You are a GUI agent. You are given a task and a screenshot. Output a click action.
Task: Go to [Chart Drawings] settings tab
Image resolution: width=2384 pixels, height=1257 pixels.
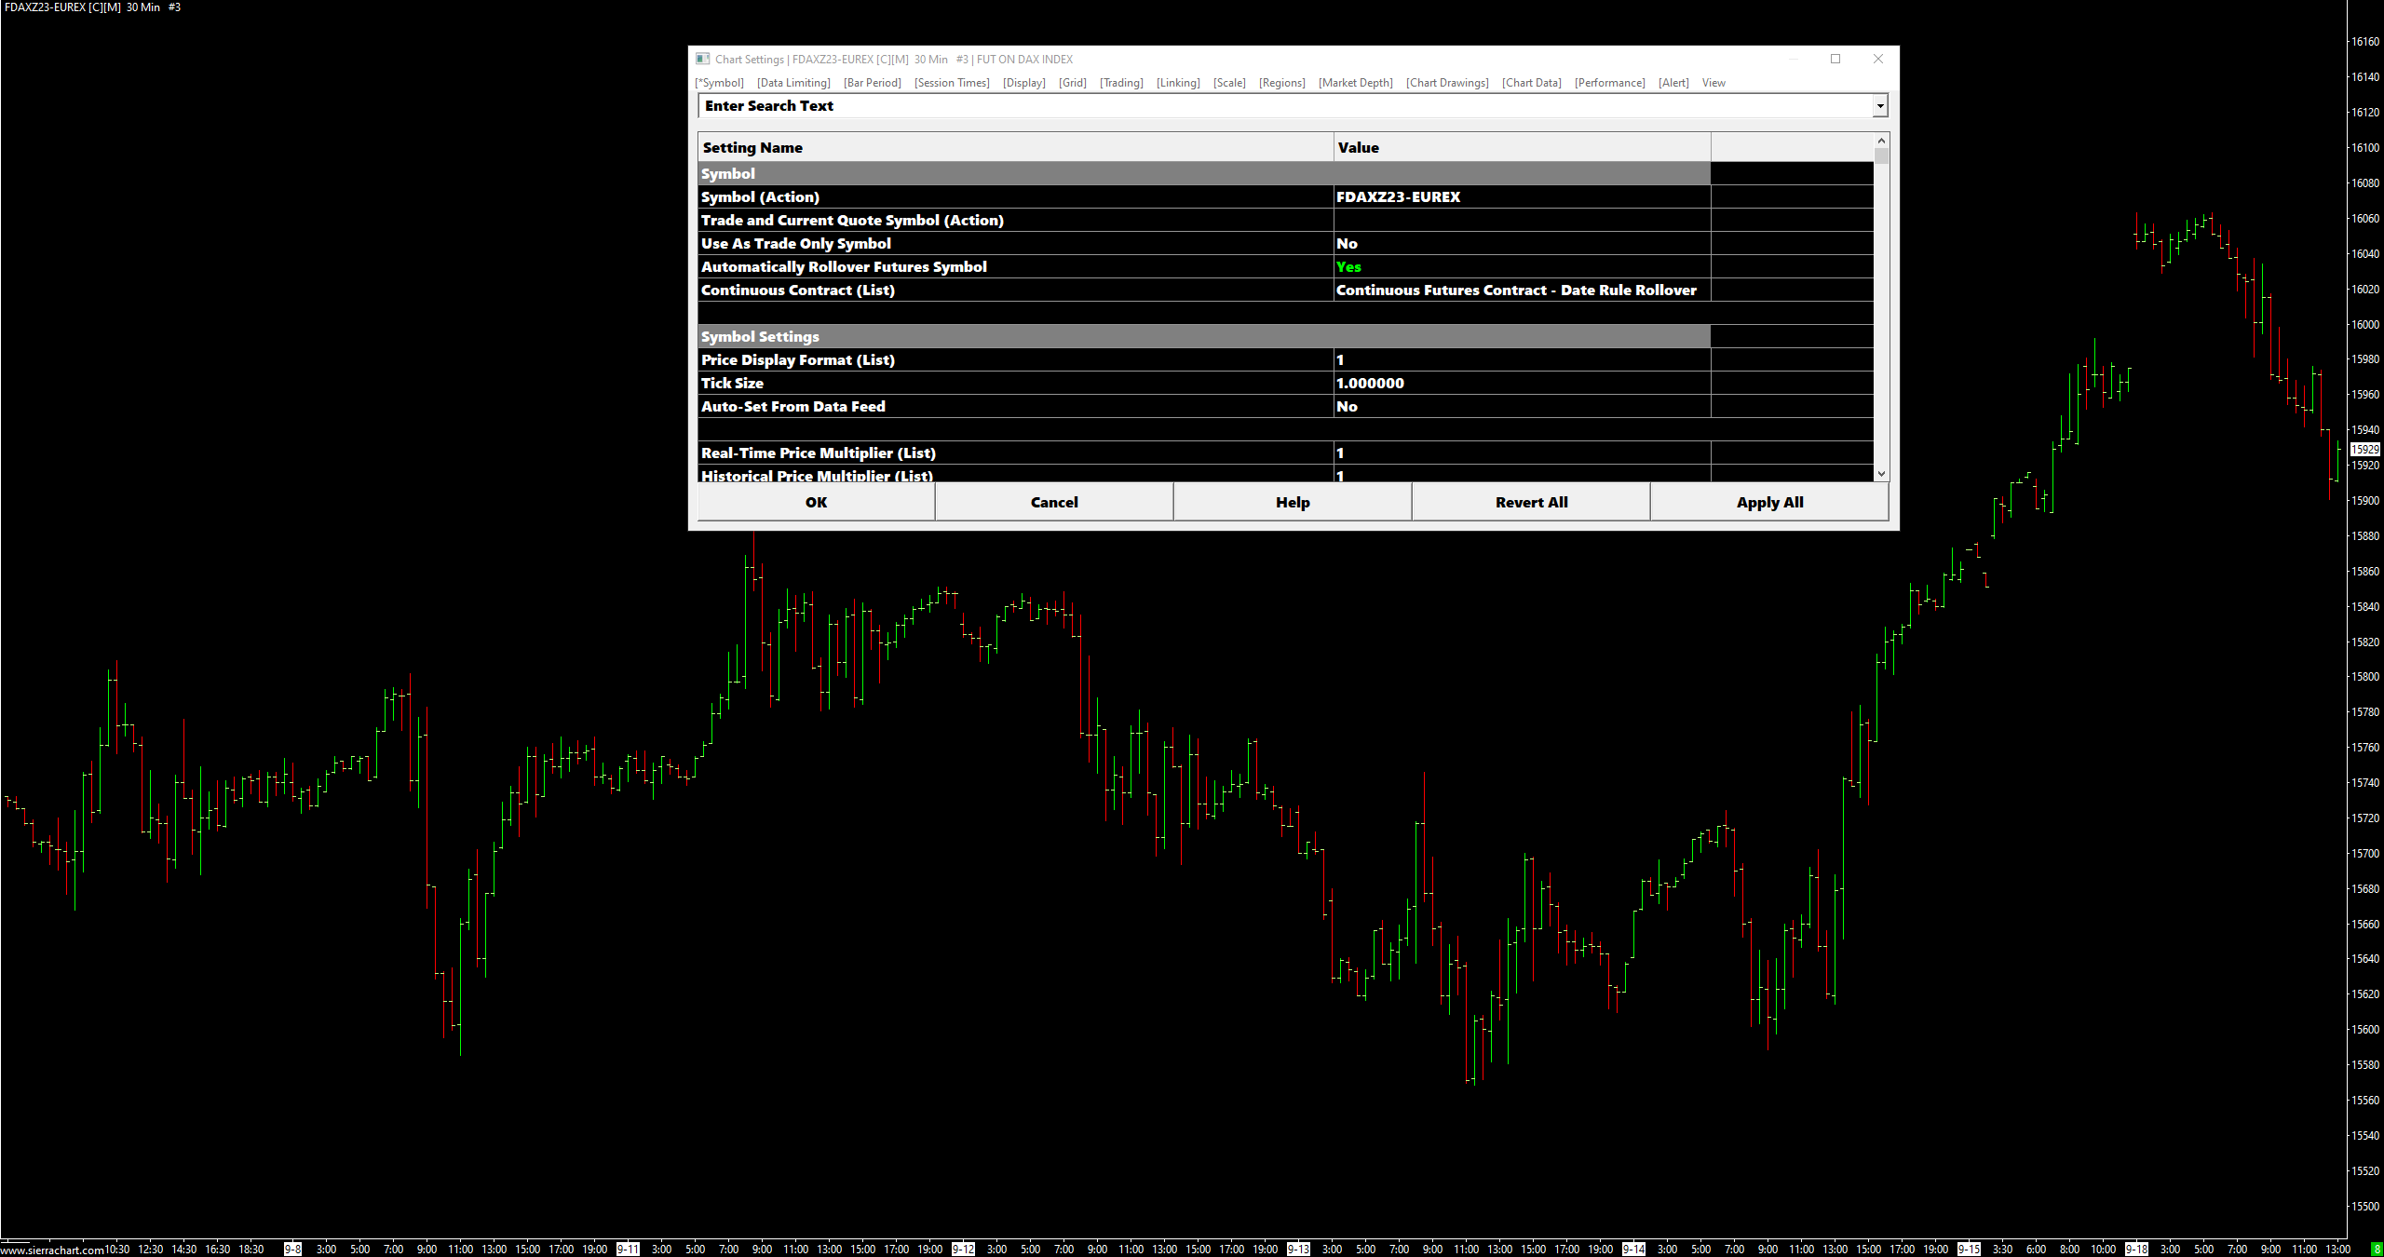click(1447, 83)
